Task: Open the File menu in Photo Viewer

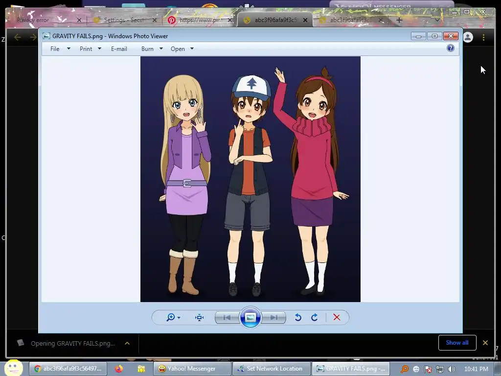Action: 55,49
